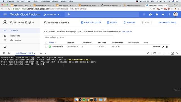Screen dimensions: 181x102
Task: Open the Learn more link
Action: (126, 31)
